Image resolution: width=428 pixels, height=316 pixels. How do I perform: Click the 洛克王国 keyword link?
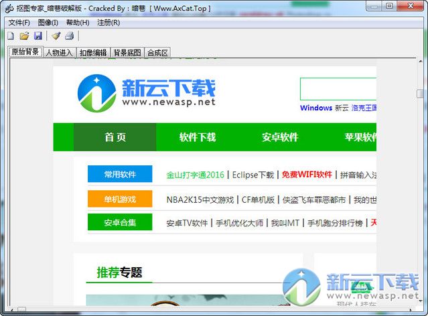(x=364, y=108)
